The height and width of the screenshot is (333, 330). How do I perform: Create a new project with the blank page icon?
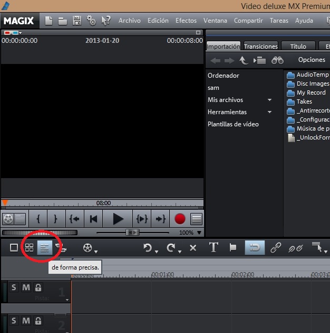tap(49, 21)
